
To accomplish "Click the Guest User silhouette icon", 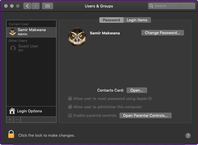I will (x=13, y=48).
